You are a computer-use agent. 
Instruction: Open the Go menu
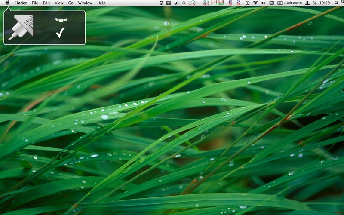(x=71, y=3)
